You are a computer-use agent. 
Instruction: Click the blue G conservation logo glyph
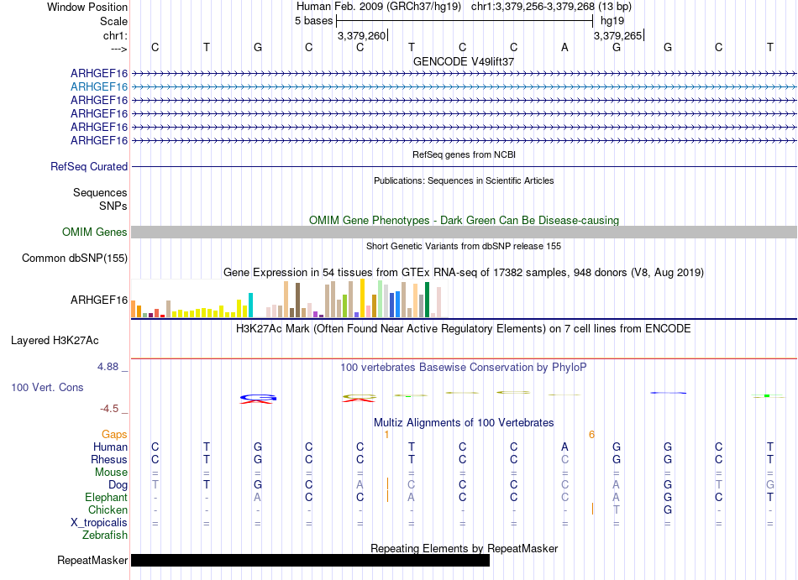tap(258, 399)
